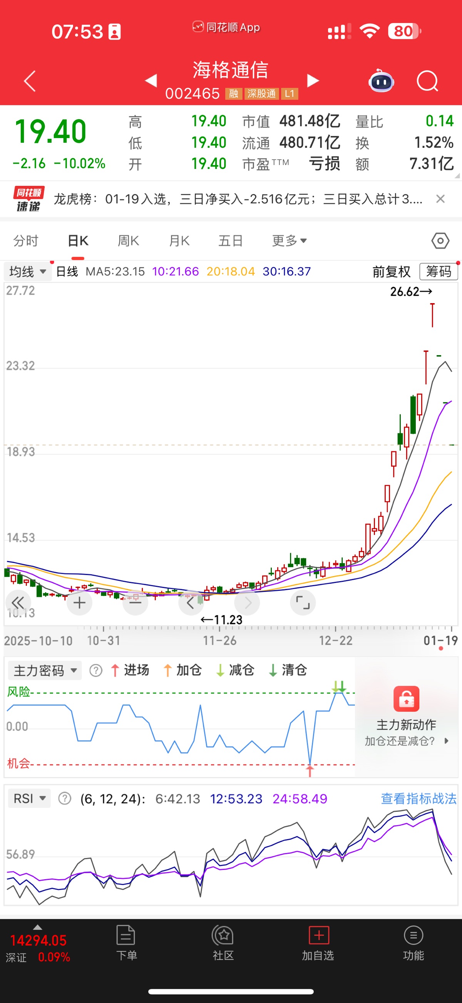Go back with the left chevron
The height and width of the screenshot is (1003, 462).
tap(30, 81)
